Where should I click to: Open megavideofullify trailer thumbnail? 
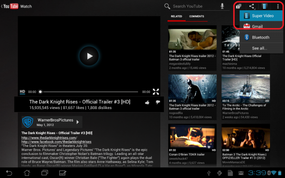tap(192, 39)
